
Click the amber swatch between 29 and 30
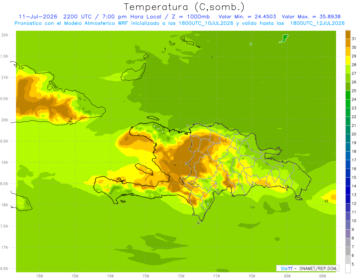click(x=348, y=52)
